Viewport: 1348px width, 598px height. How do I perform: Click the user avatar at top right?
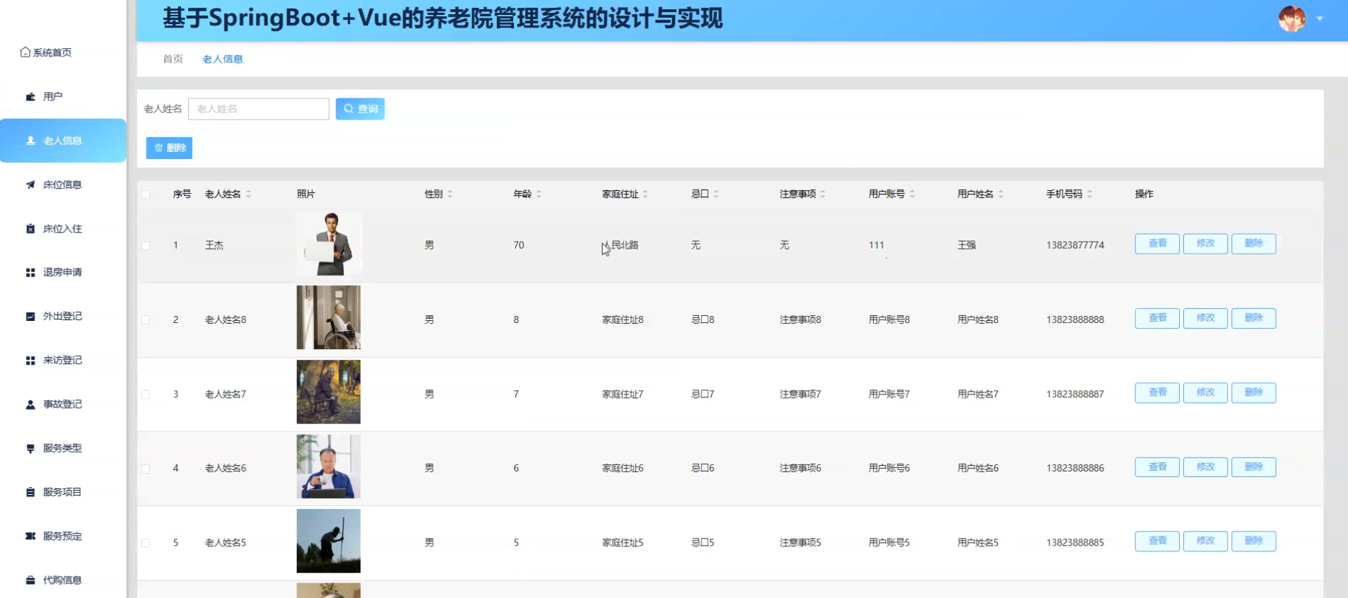tap(1291, 19)
